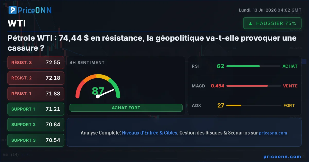Select the SUPPORT 2 level 70.84
Screen dimensions: 309x162
(36, 124)
